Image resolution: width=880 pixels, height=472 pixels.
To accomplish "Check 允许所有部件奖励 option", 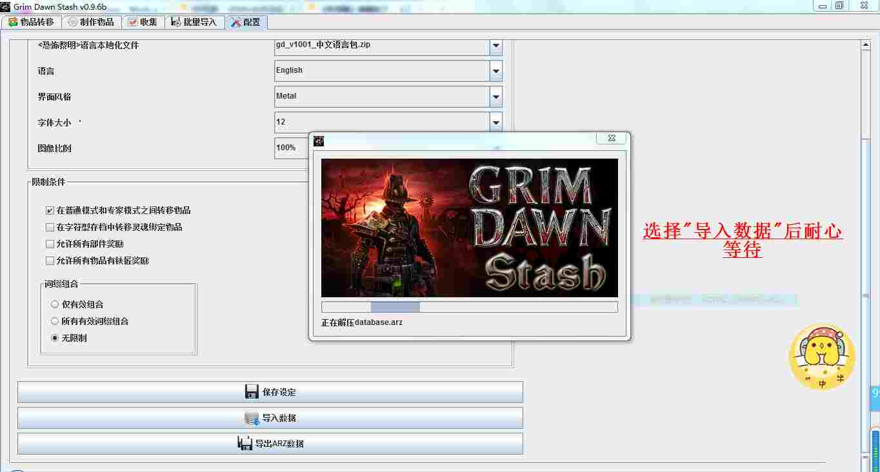I will tap(50, 244).
